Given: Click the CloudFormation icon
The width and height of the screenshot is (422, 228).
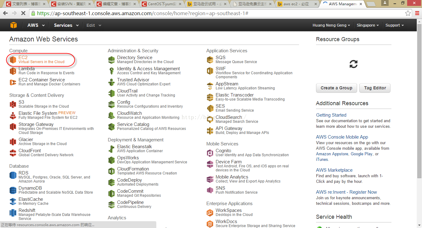Looking at the screenshot, I should pos(112,171).
